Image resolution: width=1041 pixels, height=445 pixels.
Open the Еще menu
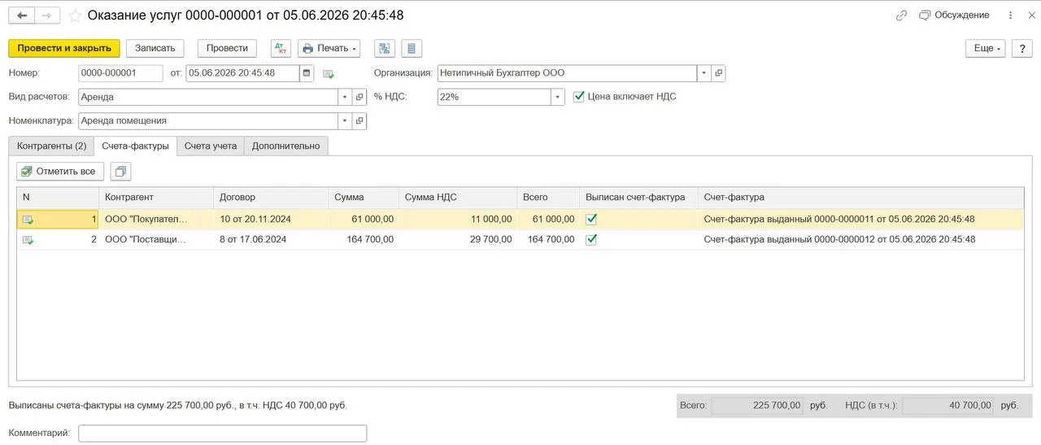coord(987,48)
